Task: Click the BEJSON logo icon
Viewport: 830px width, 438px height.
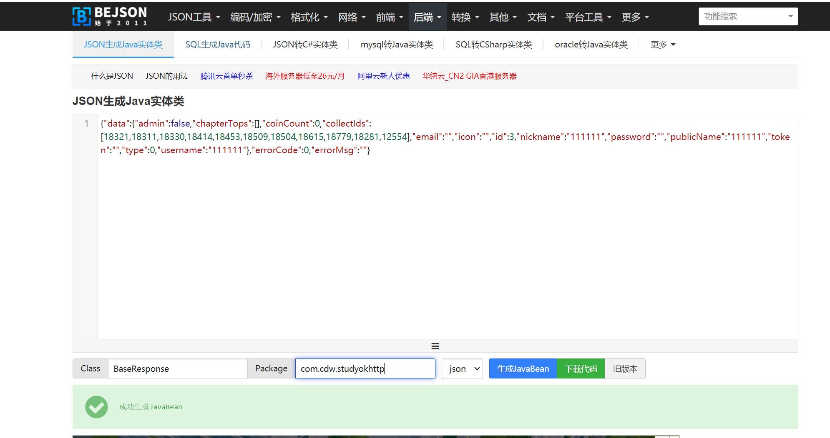Action: pos(82,16)
